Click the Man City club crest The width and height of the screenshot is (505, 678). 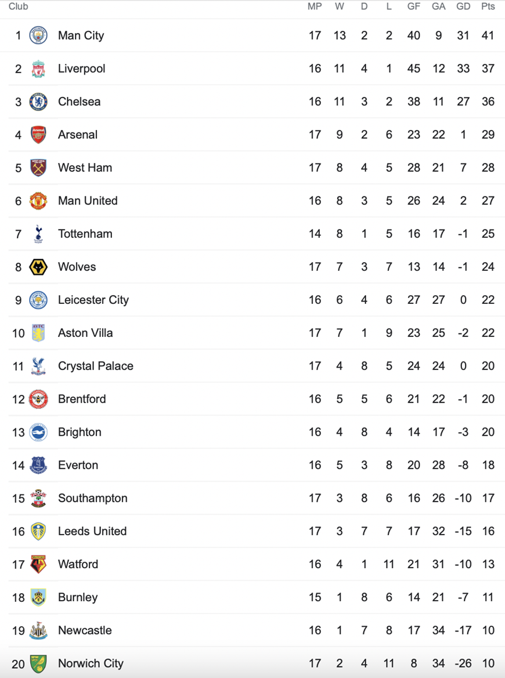click(x=38, y=35)
